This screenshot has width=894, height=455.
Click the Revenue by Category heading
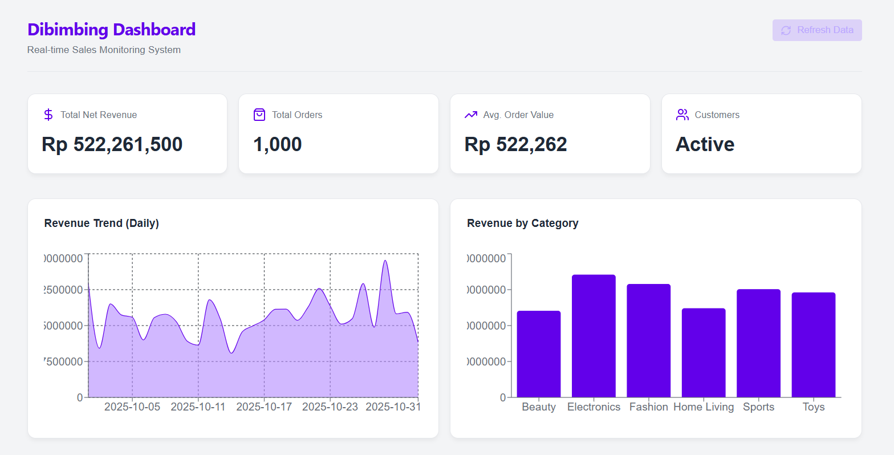point(522,223)
